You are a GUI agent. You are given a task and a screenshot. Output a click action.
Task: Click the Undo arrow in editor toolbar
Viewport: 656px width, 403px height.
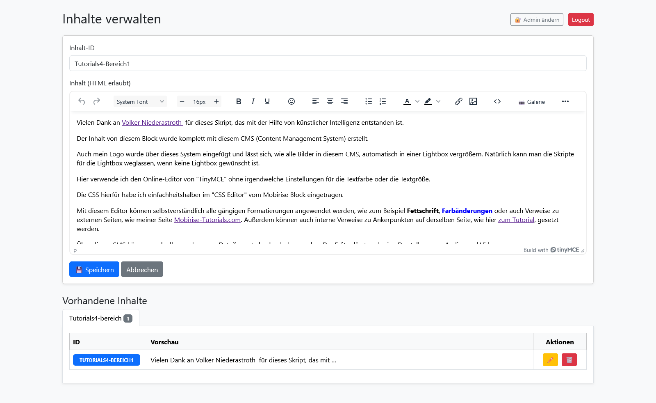pyautogui.click(x=82, y=101)
